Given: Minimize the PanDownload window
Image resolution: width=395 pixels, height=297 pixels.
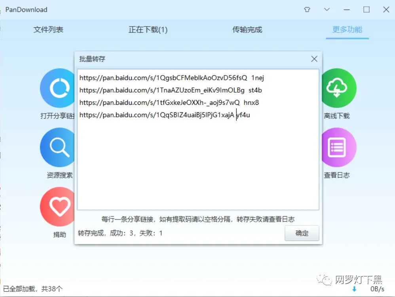Looking at the screenshot, I should tap(347, 9).
